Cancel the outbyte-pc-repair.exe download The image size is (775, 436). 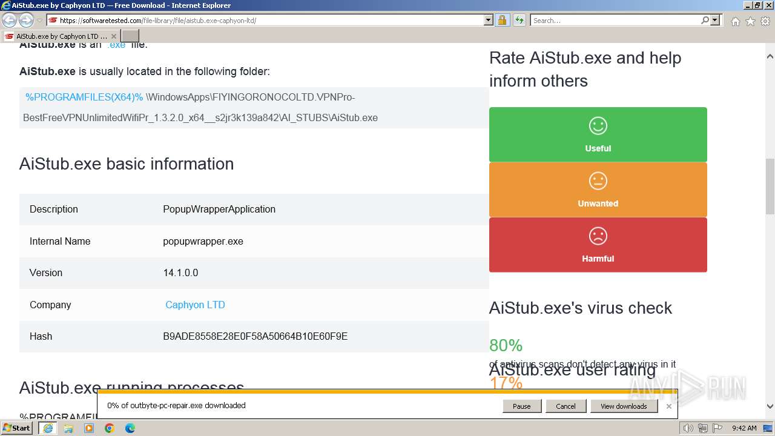[566, 406]
